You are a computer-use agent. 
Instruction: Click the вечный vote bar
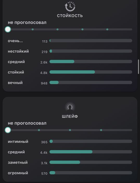point(91,83)
